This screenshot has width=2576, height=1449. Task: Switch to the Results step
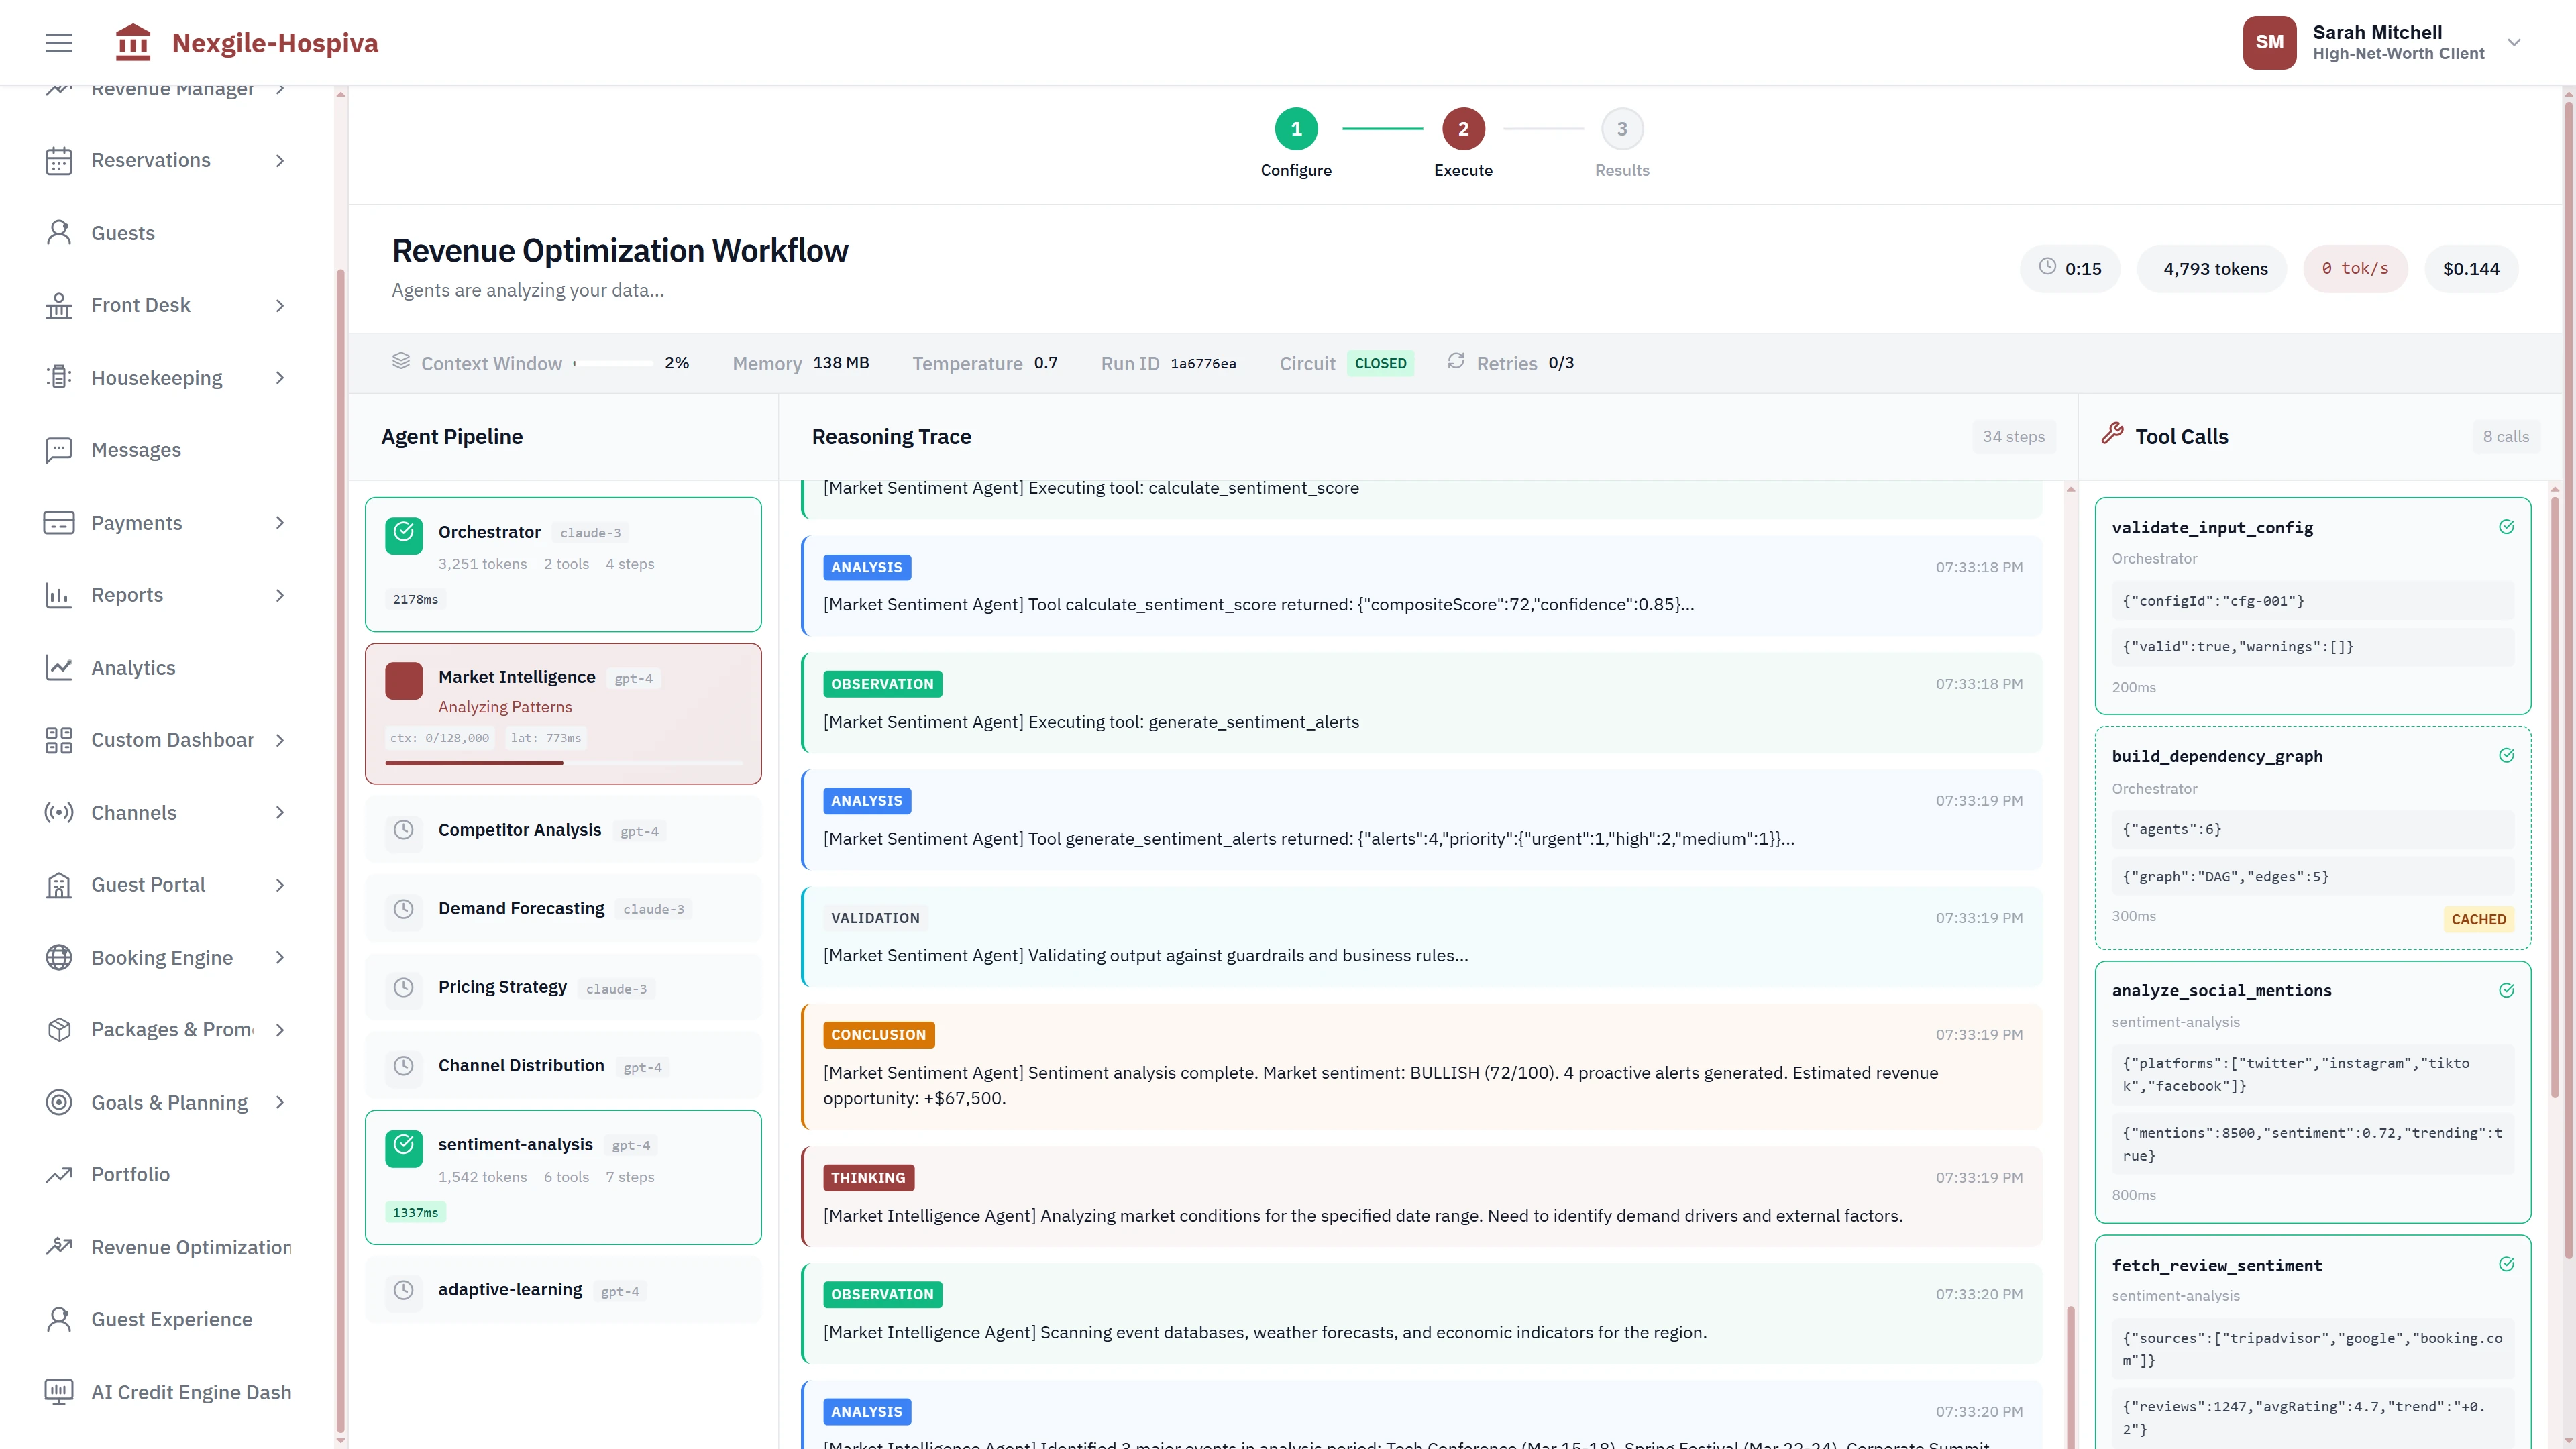click(1621, 128)
